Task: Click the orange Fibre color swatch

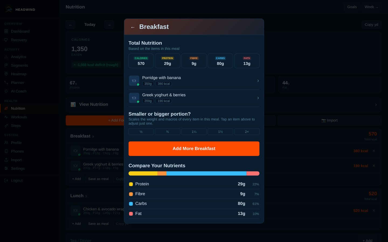Action: tap(131, 194)
